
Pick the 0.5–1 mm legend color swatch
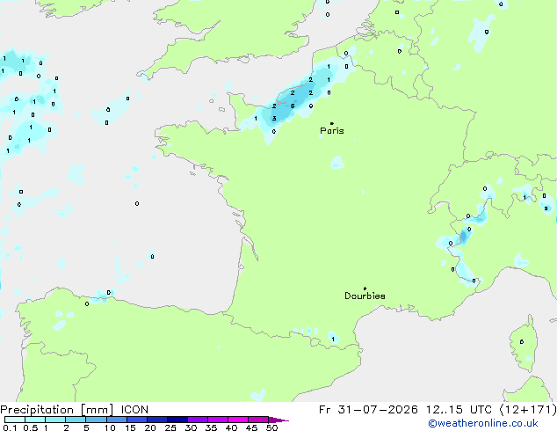(x=35, y=420)
